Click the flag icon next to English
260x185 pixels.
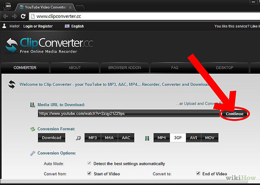point(67,26)
